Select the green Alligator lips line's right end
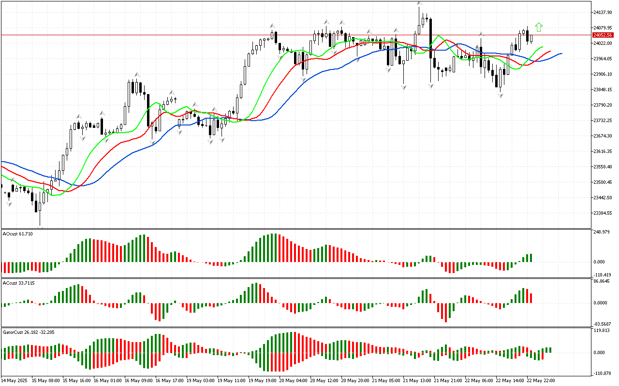Viewport: 619px width, 386px height. 542,47
